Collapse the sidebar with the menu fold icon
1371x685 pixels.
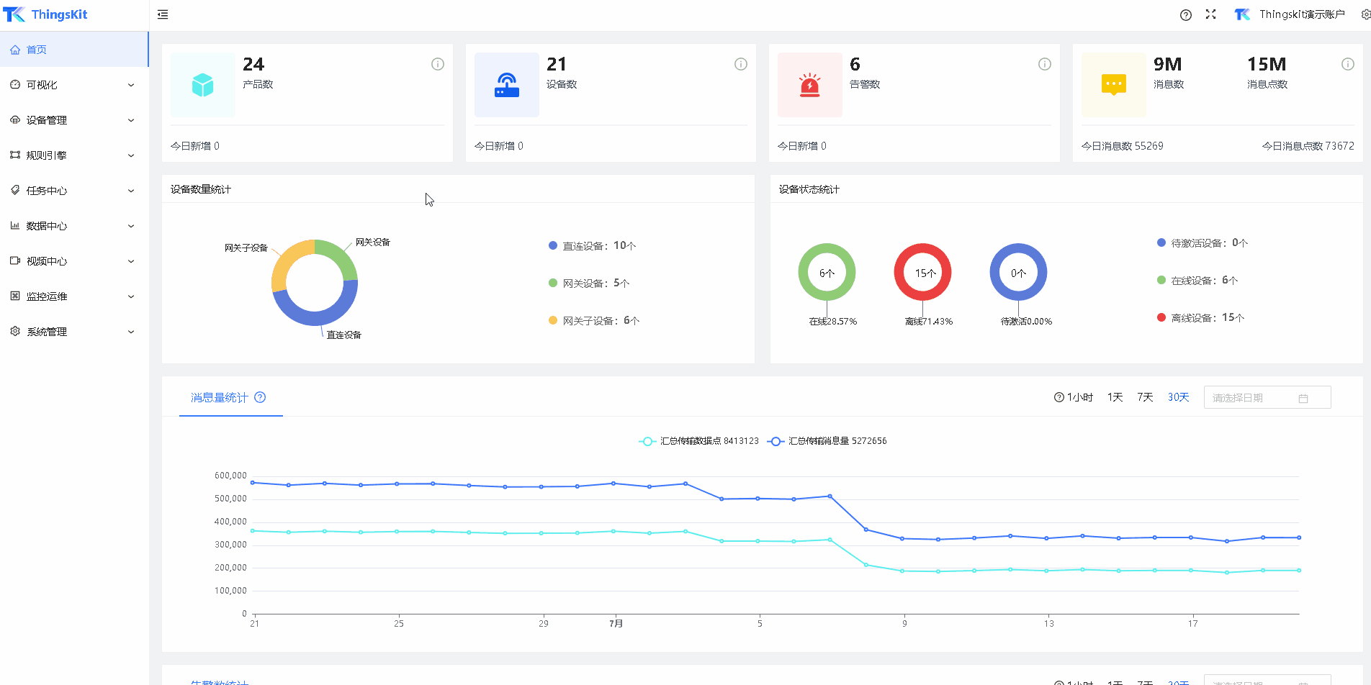click(163, 14)
